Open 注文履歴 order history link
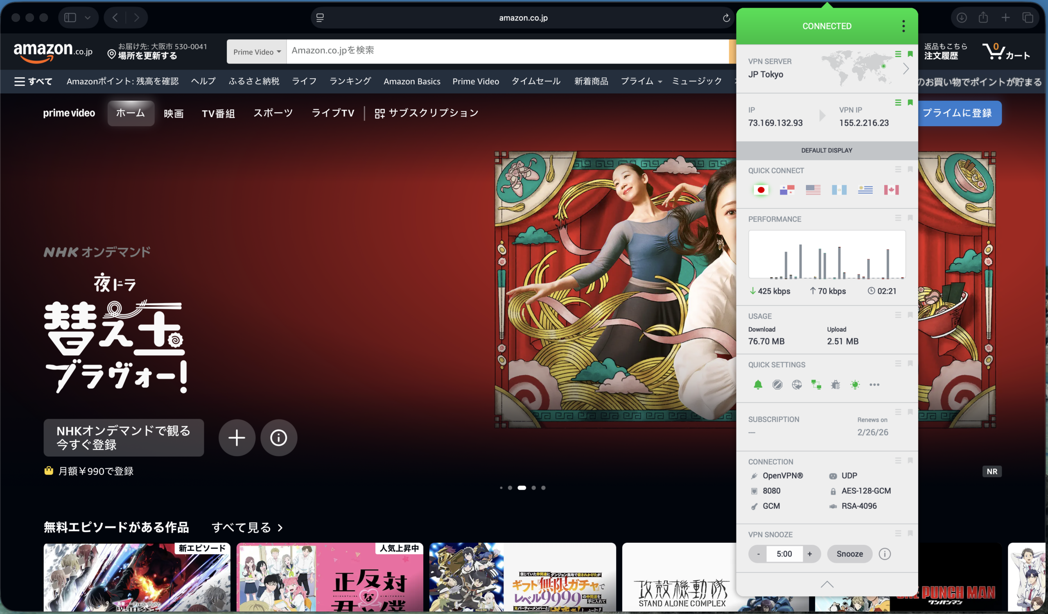This screenshot has height=614, width=1048. 941,56
